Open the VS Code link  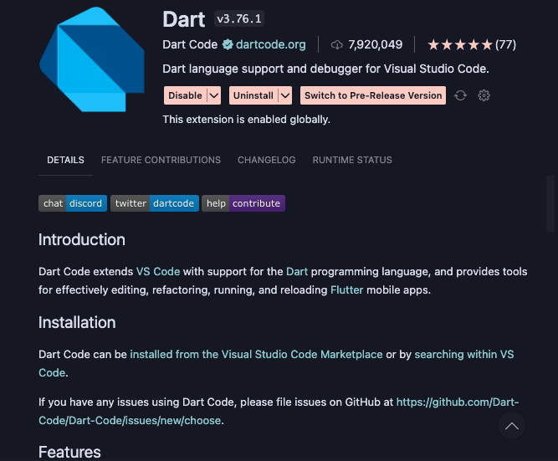158,272
